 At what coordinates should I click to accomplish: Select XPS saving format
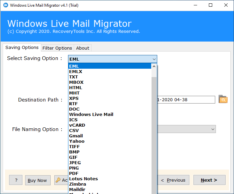click(x=110, y=99)
